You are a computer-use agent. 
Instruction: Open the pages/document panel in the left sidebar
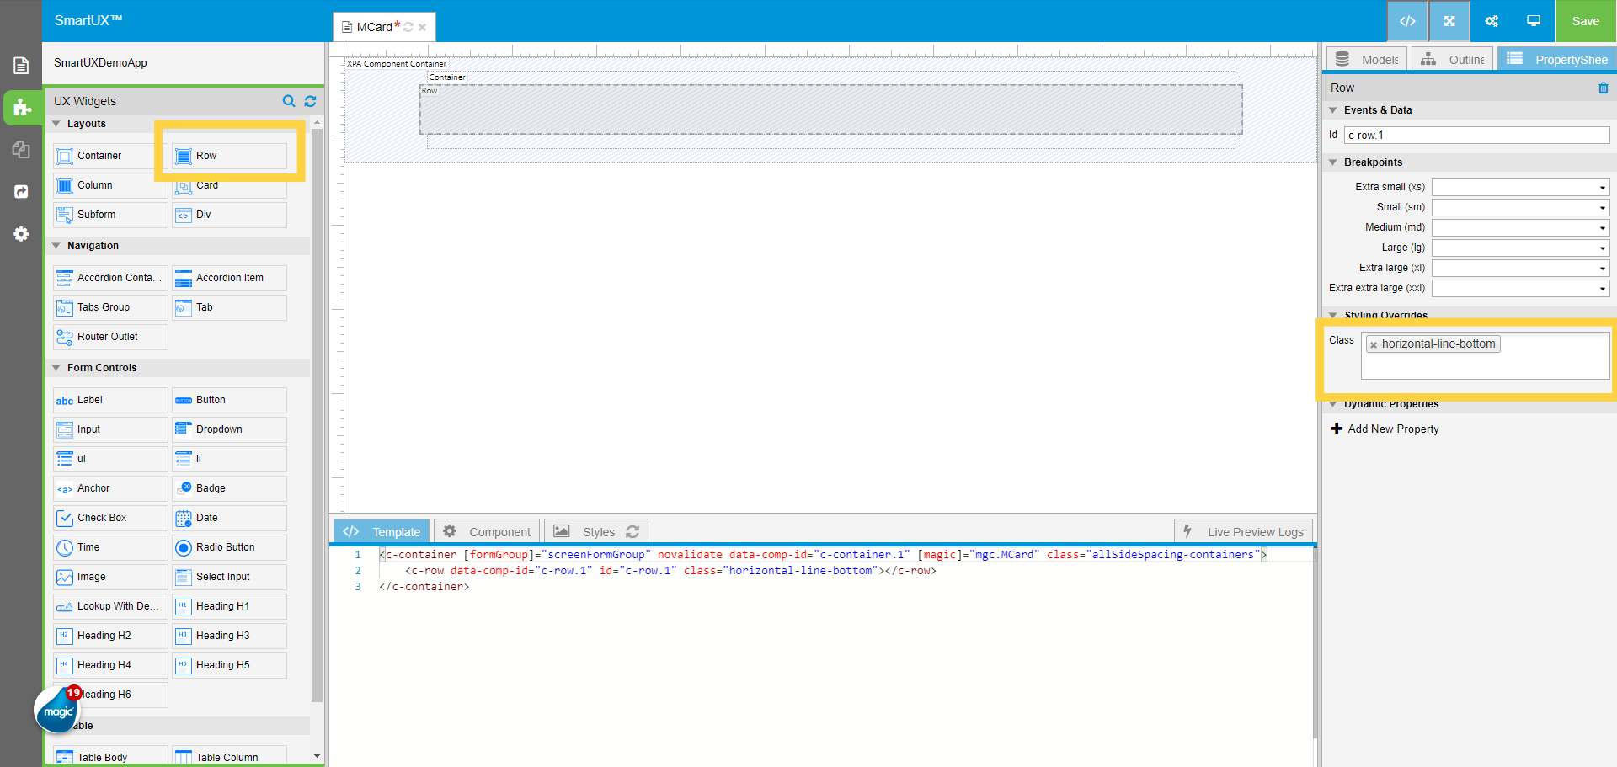[x=20, y=65]
